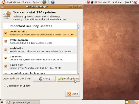
Task: Open the System menu
Action: click(x=37, y=2)
